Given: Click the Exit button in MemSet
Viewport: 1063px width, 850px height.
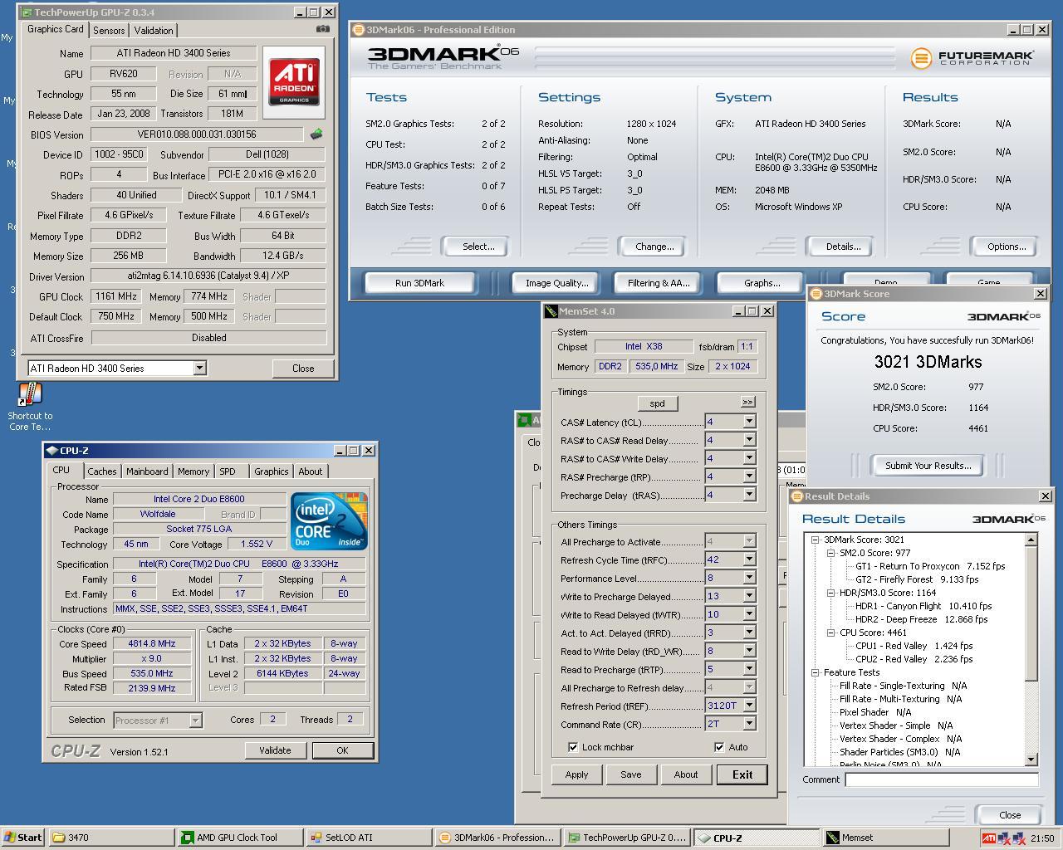Looking at the screenshot, I should click(x=742, y=774).
